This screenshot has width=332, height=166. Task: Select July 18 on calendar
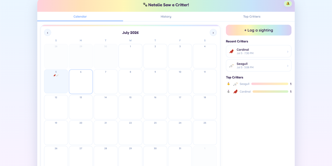[x=205, y=107]
